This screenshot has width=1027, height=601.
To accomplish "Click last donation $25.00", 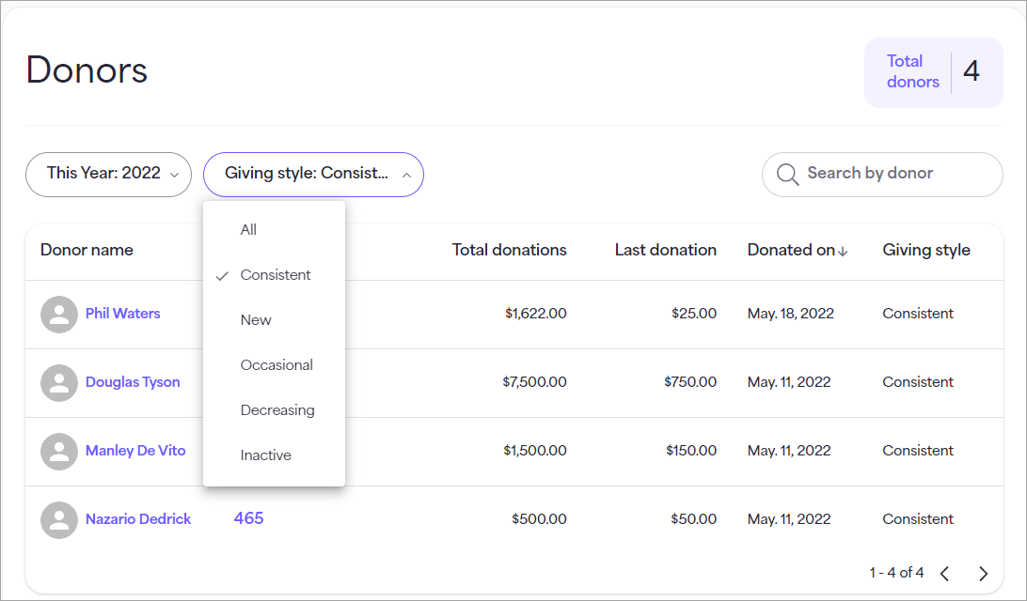I will (x=694, y=314).
